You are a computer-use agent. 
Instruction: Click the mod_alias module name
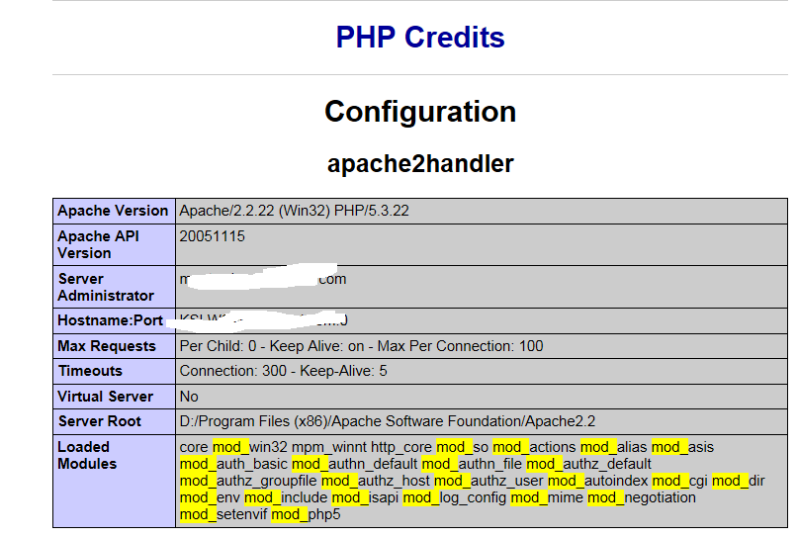[x=613, y=447]
